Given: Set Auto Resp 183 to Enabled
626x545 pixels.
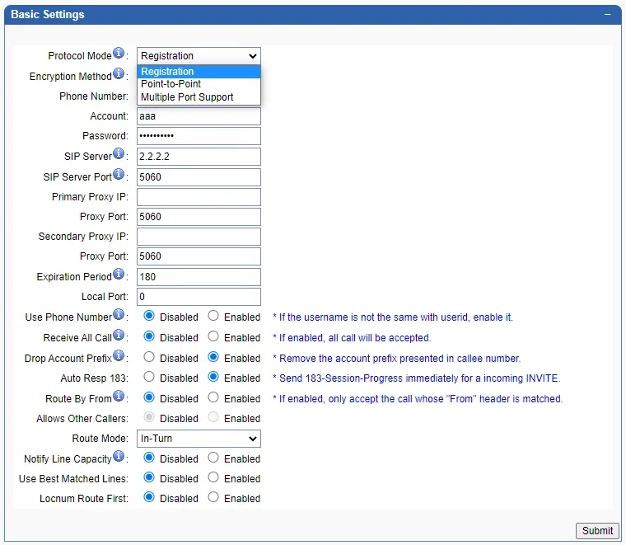Looking at the screenshot, I should click(x=213, y=377).
